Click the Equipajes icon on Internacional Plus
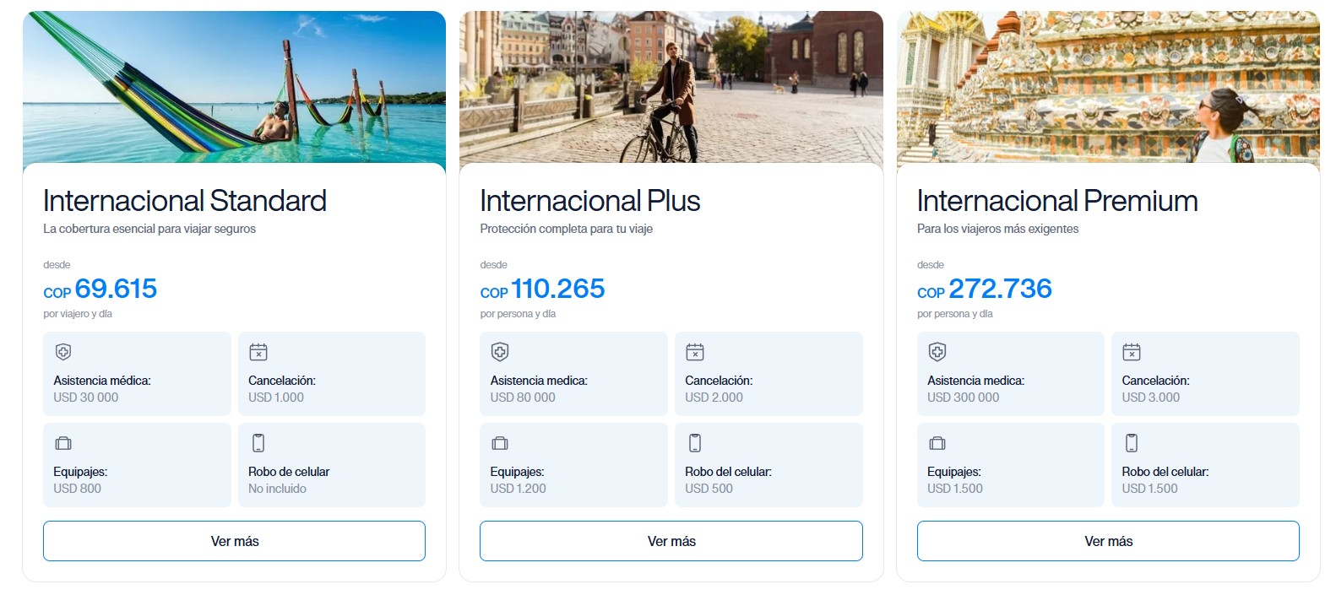Screen dimensions: 1336x595 click(501, 443)
